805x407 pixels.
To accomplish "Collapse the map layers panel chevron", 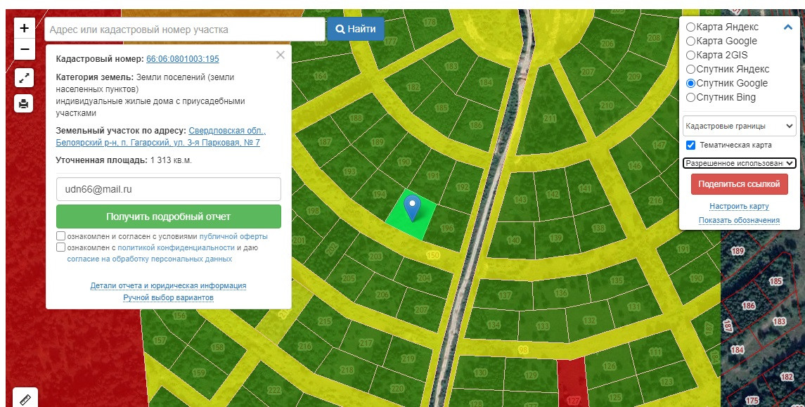I will [788, 27].
